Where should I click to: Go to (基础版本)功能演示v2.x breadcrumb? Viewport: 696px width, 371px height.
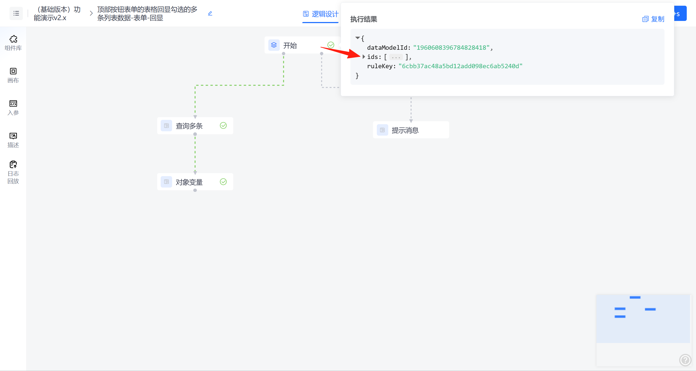(57, 13)
